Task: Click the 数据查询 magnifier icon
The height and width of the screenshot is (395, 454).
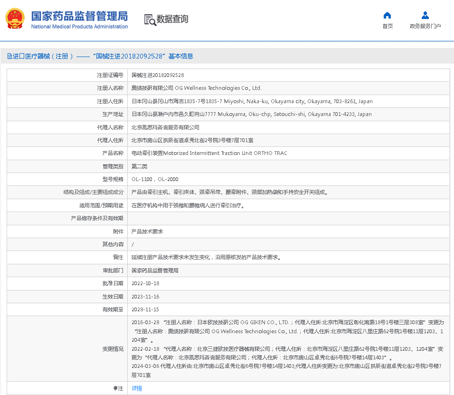Action: (x=150, y=19)
